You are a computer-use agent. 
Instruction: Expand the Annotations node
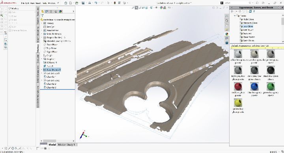point(42,30)
